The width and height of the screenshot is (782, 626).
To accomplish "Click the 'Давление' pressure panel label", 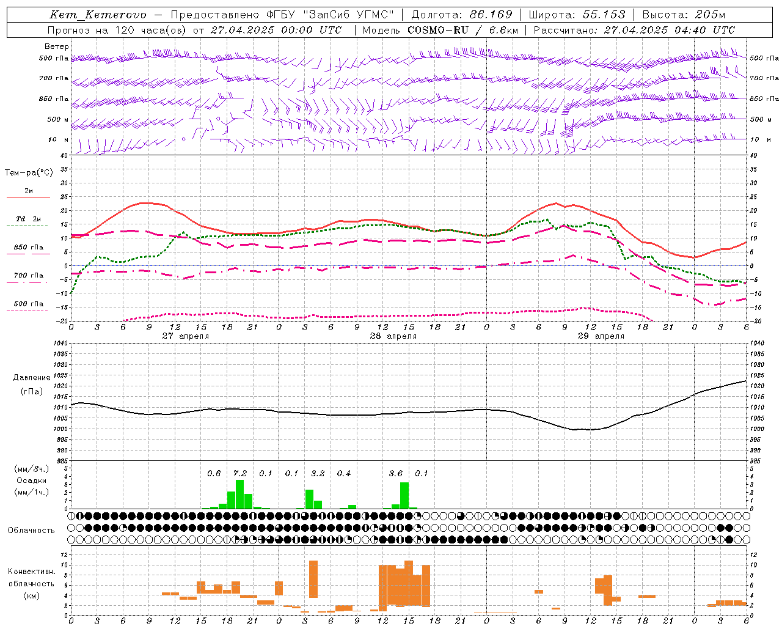I will tap(32, 378).
